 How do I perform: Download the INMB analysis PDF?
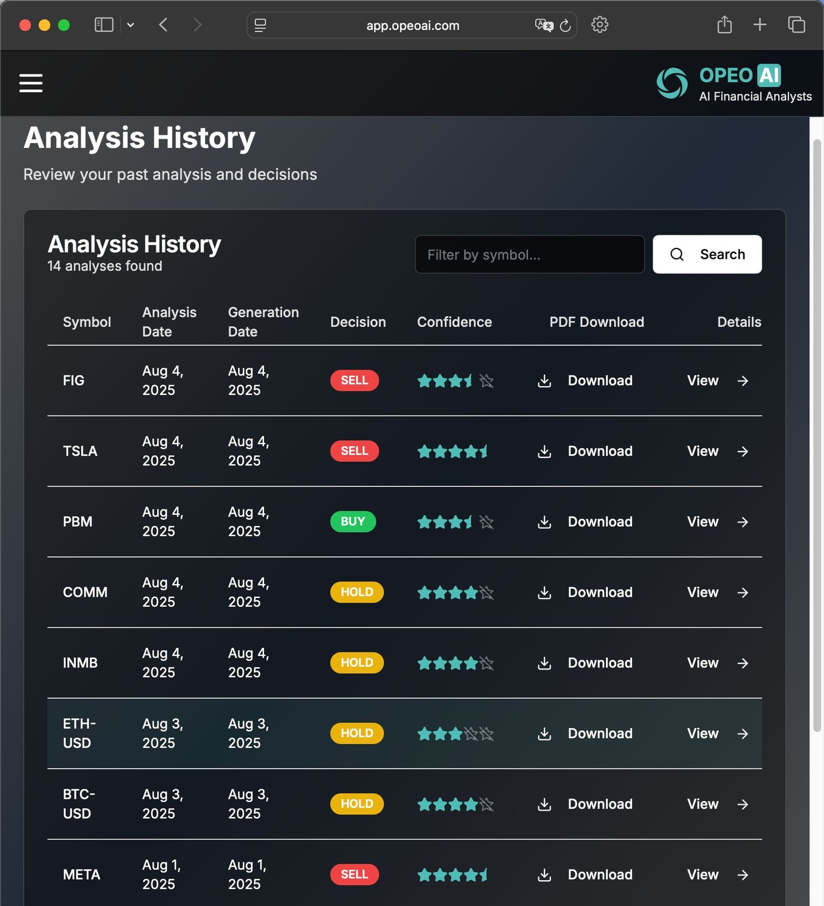click(x=585, y=663)
